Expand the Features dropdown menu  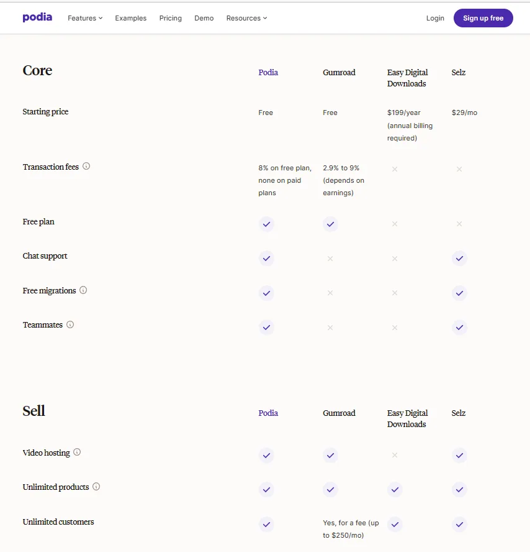coord(85,18)
